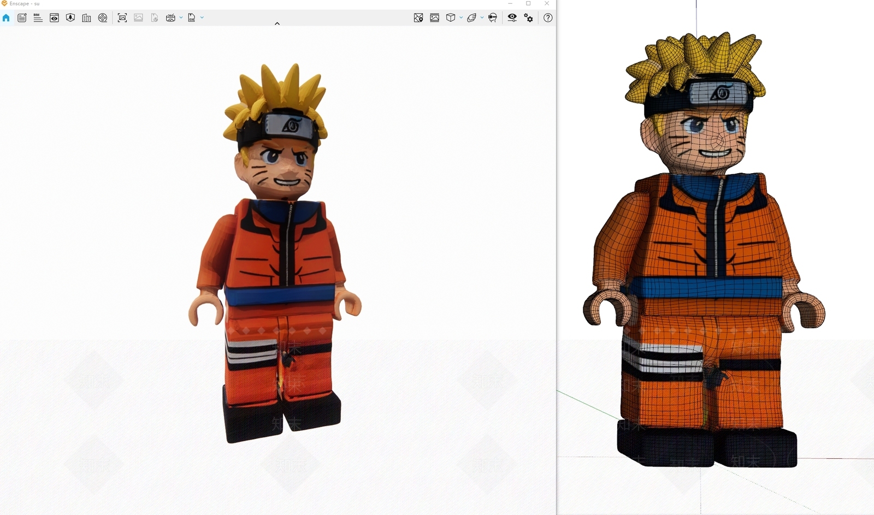Viewport: 874px width, 515px height.
Task: Collapse the Enscape toolbar with the chevron
Action: click(277, 23)
